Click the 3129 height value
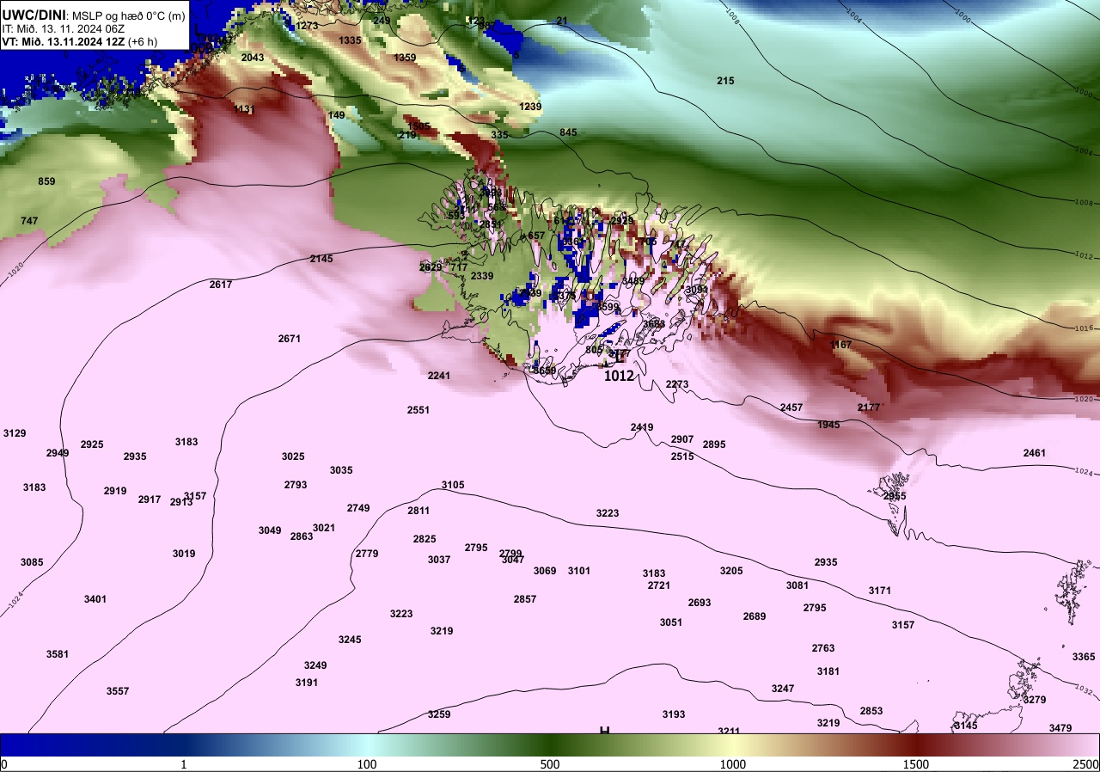 click(x=15, y=433)
